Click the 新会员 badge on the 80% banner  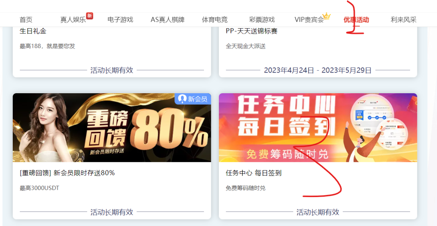click(x=193, y=99)
